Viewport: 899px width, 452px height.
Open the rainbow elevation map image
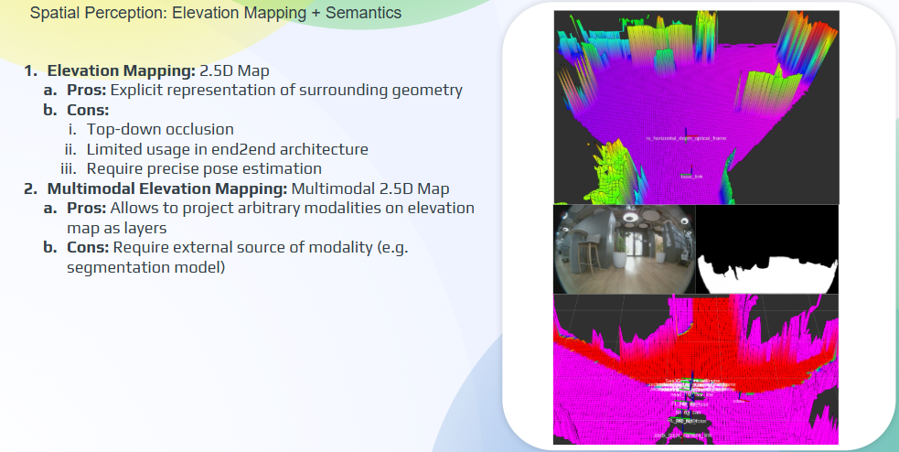tap(696, 107)
